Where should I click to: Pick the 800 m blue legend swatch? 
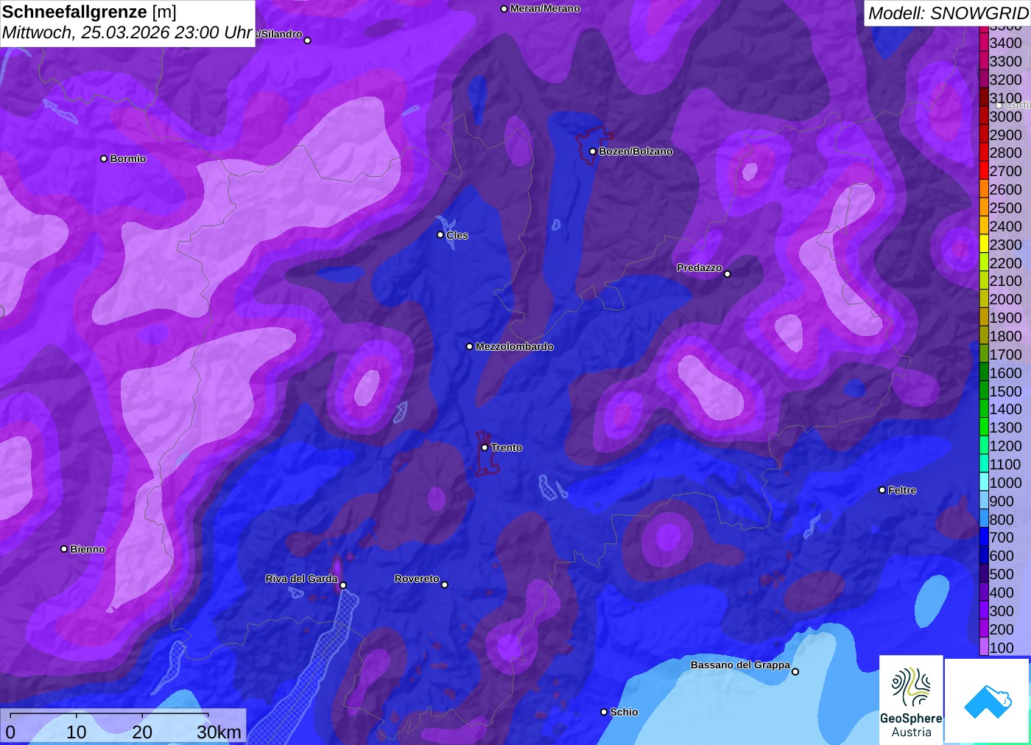point(983,520)
